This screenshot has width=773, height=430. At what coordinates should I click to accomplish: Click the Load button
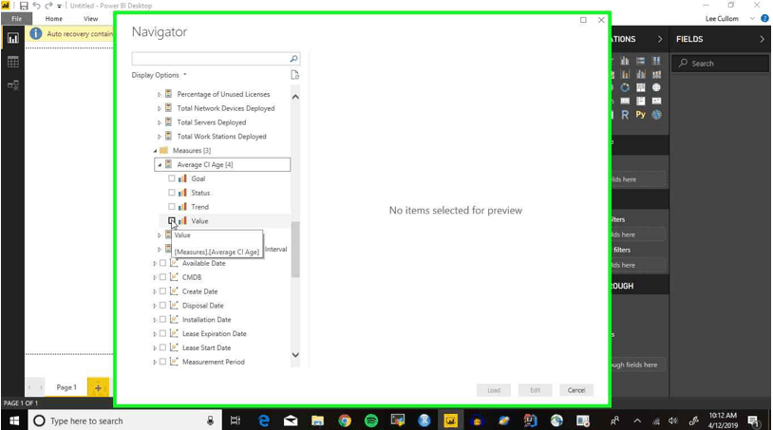click(494, 390)
